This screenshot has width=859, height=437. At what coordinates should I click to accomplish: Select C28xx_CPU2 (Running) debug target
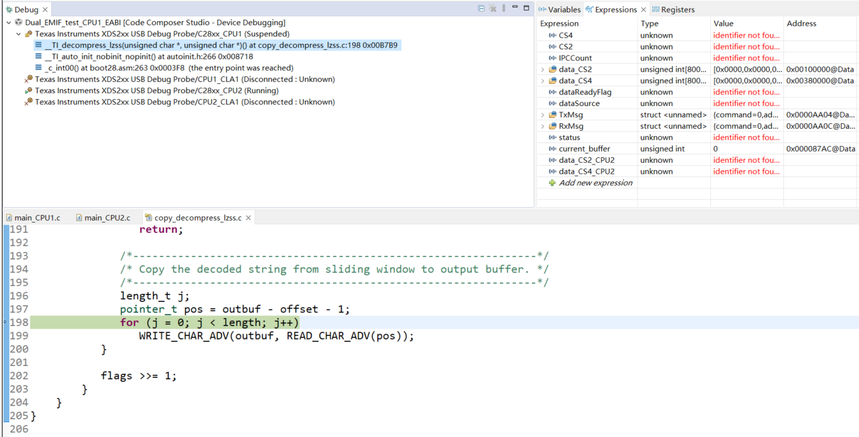[158, 91]
